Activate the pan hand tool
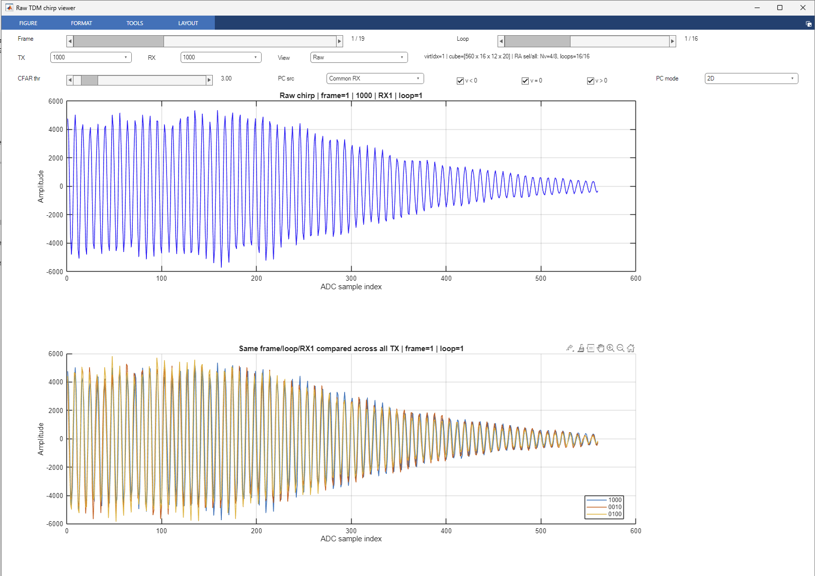The height and width of the screenshot is (576, 815). click(x=600, y=348)
